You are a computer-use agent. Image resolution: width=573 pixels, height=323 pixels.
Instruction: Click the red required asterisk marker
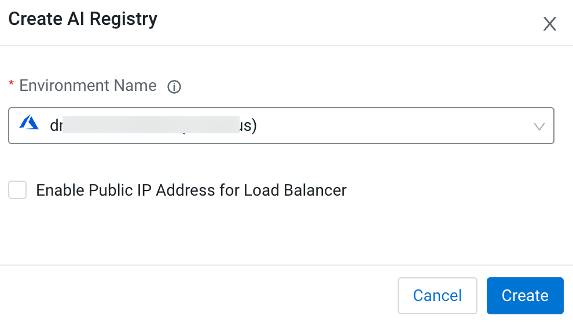click(x=11, y=86)
